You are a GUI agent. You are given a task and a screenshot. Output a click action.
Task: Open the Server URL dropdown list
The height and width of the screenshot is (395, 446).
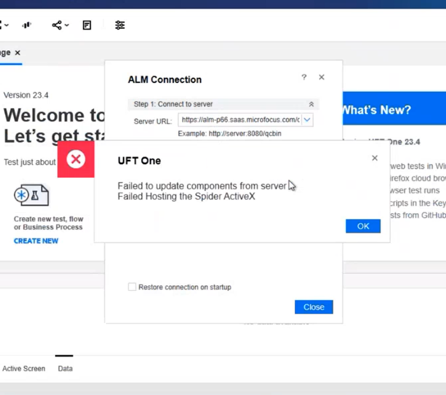[x=307, y=120]
